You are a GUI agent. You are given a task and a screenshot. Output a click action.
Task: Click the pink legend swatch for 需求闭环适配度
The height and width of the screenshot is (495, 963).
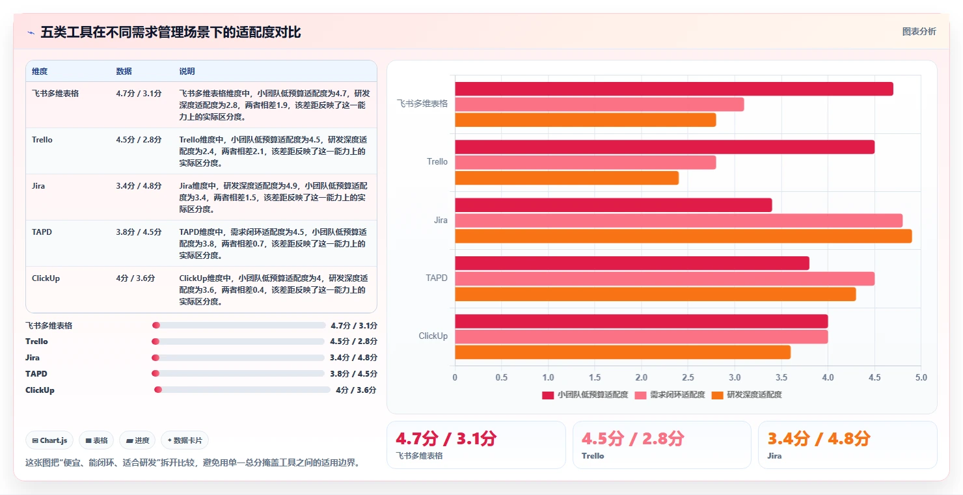click(641, 395)
